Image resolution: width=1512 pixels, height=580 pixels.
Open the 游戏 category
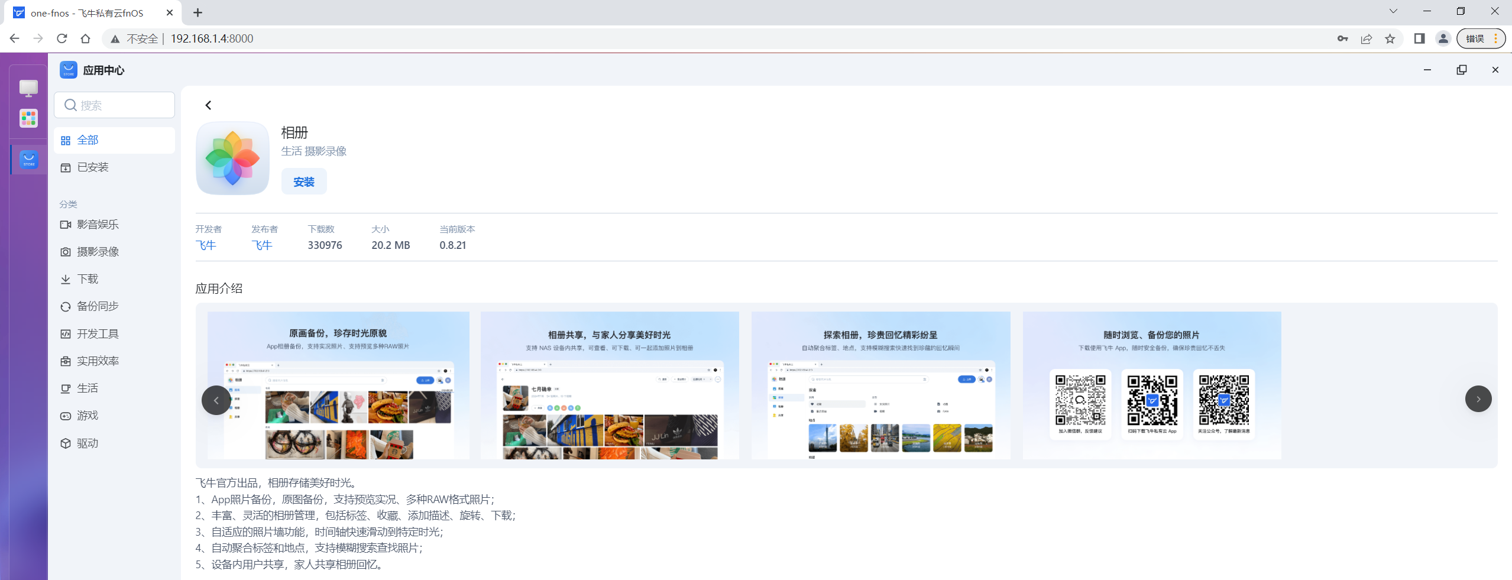point(115,416)
